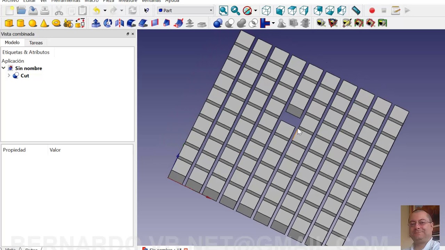Set bottom view
The width and height of the screenshot is (445, 250).
pos(330,11)
